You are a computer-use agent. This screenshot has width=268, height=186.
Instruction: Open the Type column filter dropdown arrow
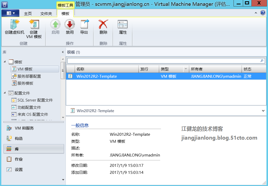pyautogui.click(x=186, y=69)
